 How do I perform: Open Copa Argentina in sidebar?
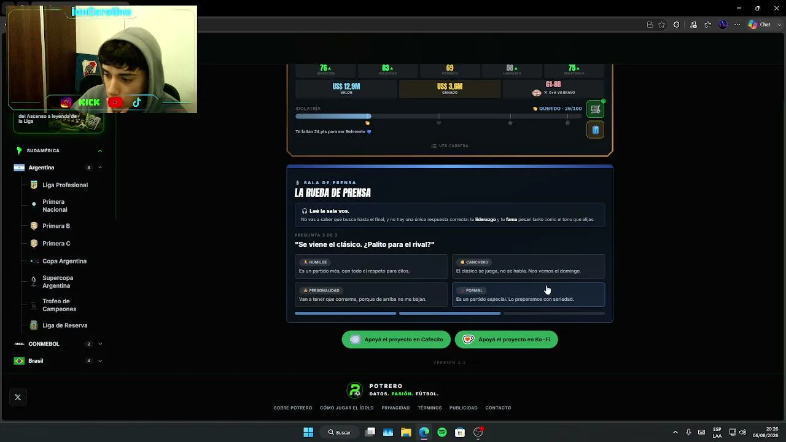coord(64,262)
